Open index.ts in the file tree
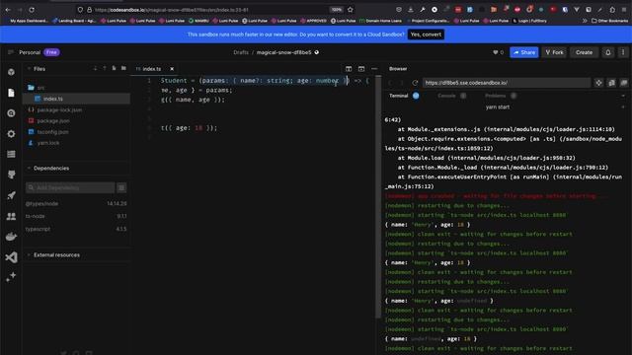Screen dimensions: 632x355 pyautogui.click(x=76, y=99)
